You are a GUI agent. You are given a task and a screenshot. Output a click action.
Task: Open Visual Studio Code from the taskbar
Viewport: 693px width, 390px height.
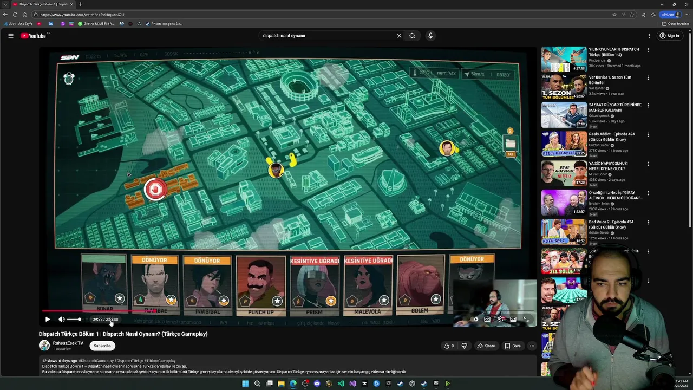[341, 383]
